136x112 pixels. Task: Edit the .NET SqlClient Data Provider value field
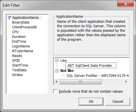pos(91,65)
